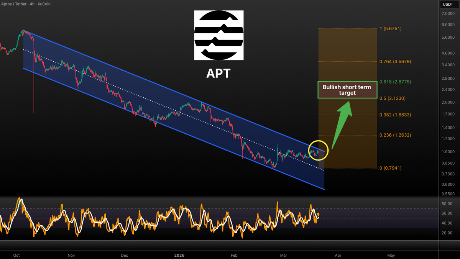
Task: Click the 2.0000 price axis label
Action: tap(448, 102)
